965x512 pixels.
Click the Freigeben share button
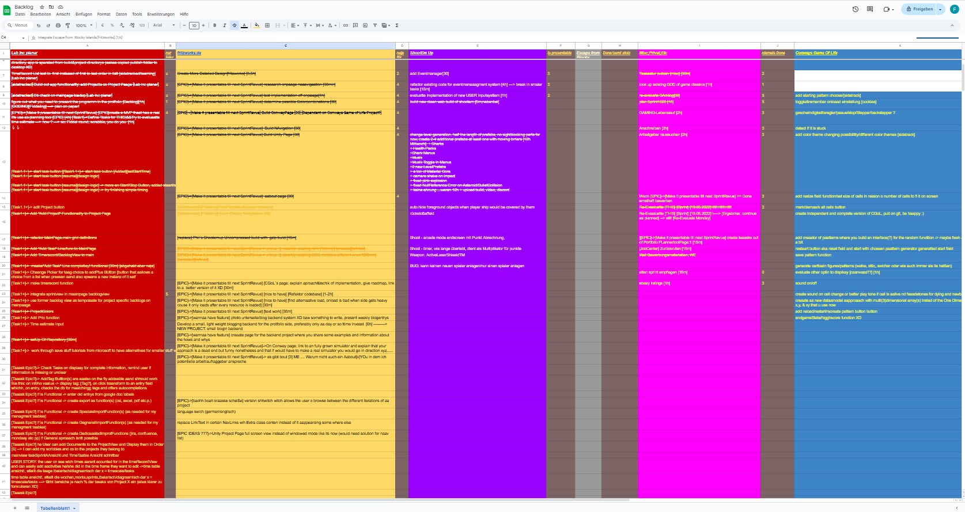coord(919,9)
